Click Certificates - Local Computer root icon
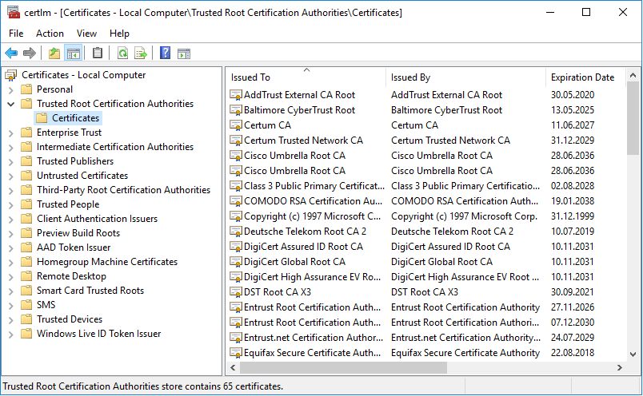The width and height of the screenshot is (643, 396). point(10,75)
